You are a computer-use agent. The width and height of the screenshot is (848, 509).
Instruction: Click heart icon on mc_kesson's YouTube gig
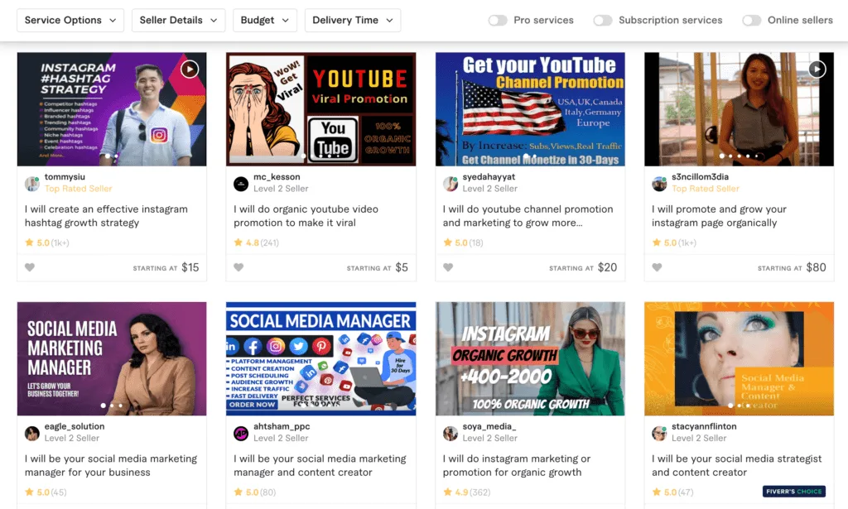[x=238, y=267]
